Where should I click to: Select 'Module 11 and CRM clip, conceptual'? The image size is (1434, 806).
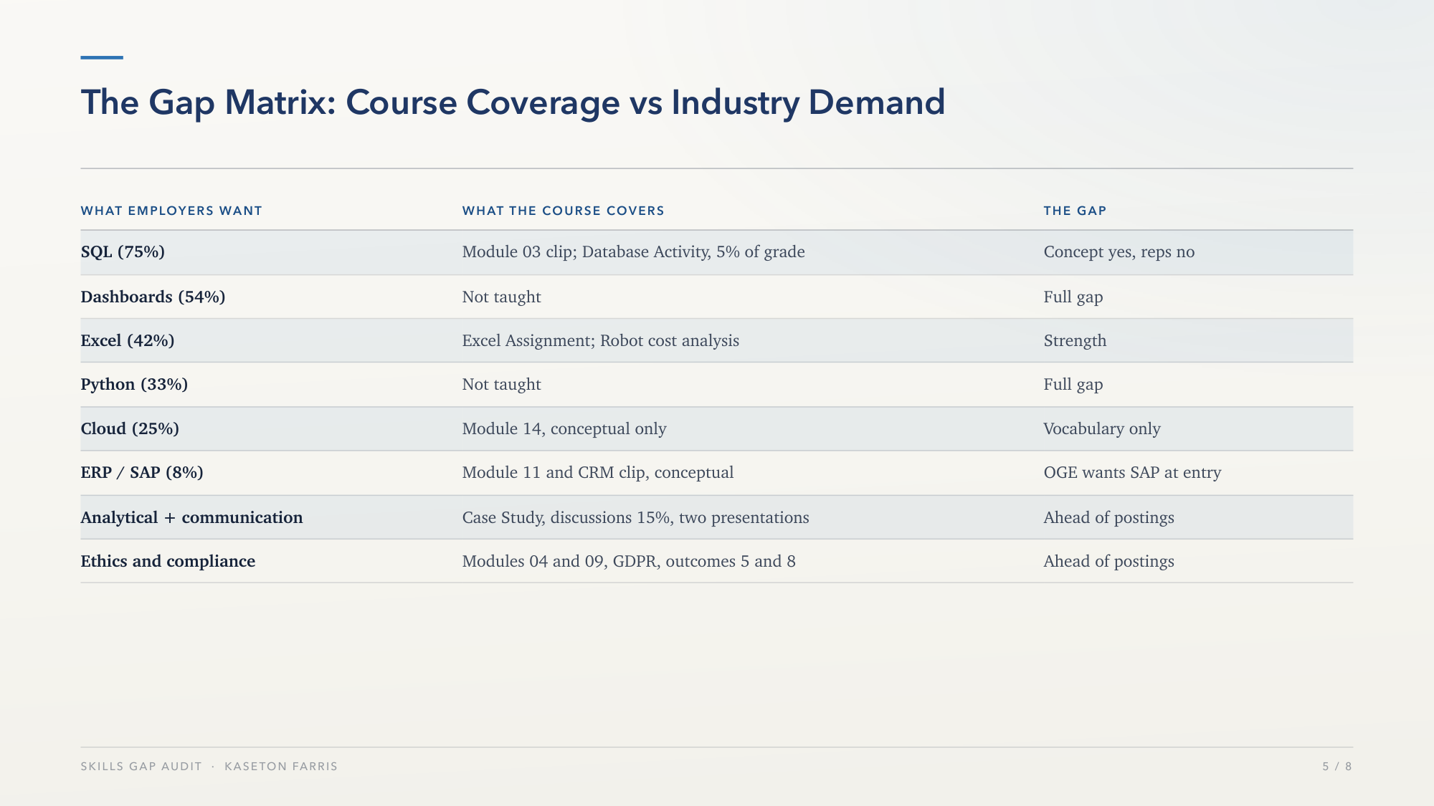pos(597,472)
